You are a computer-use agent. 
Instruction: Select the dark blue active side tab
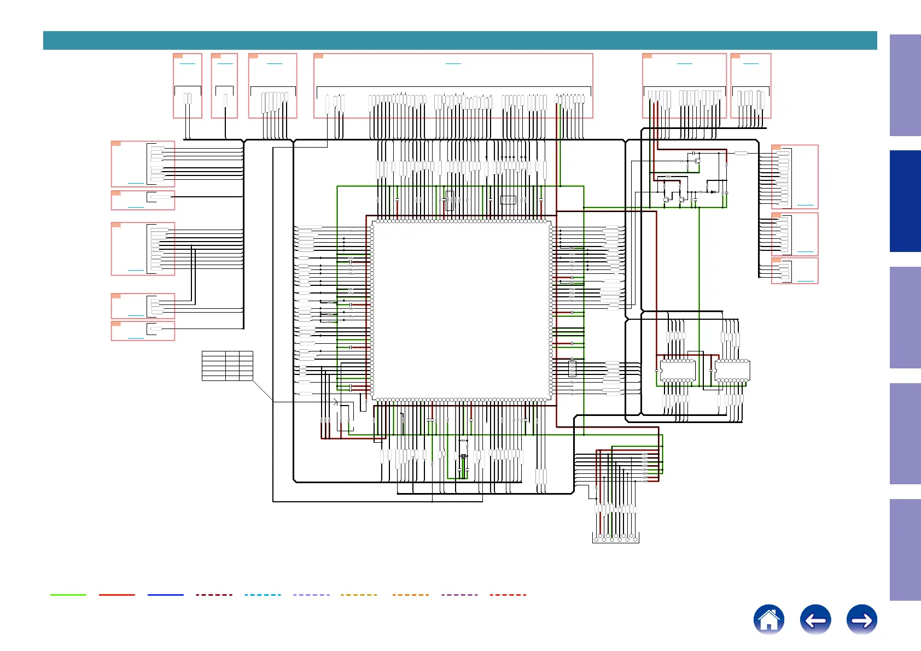[905, 201]
